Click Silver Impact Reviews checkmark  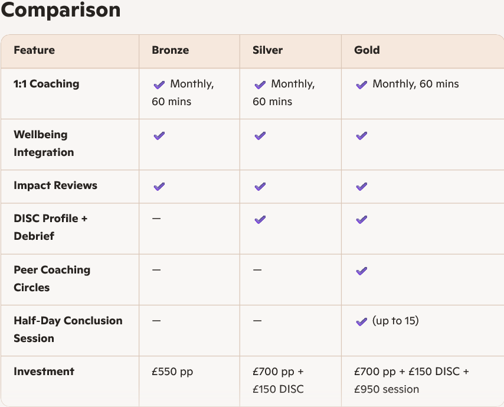[260, 186]
